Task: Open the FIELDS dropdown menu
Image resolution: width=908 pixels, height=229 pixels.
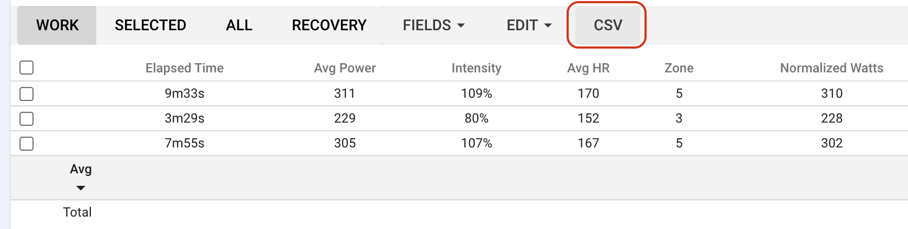Action: [433, 25]
